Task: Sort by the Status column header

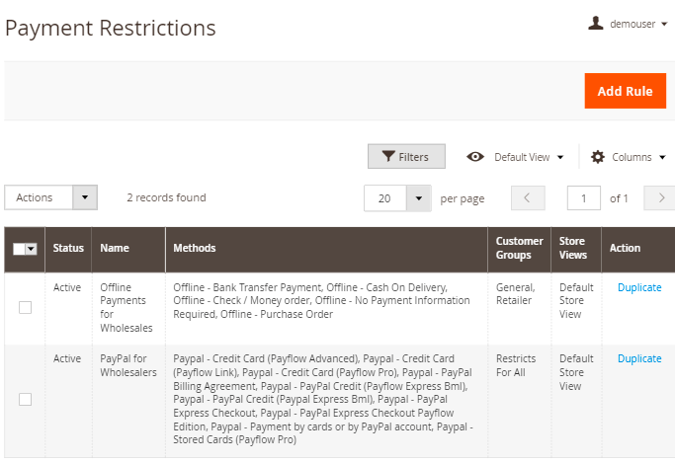Action: (68, 249)
